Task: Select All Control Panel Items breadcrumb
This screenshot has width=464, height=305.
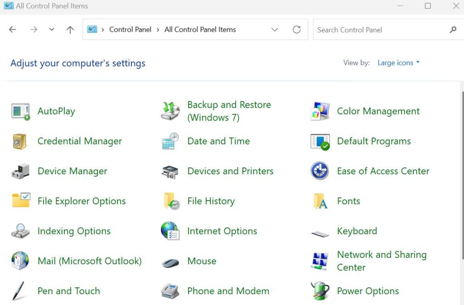Action: (200, 30)
